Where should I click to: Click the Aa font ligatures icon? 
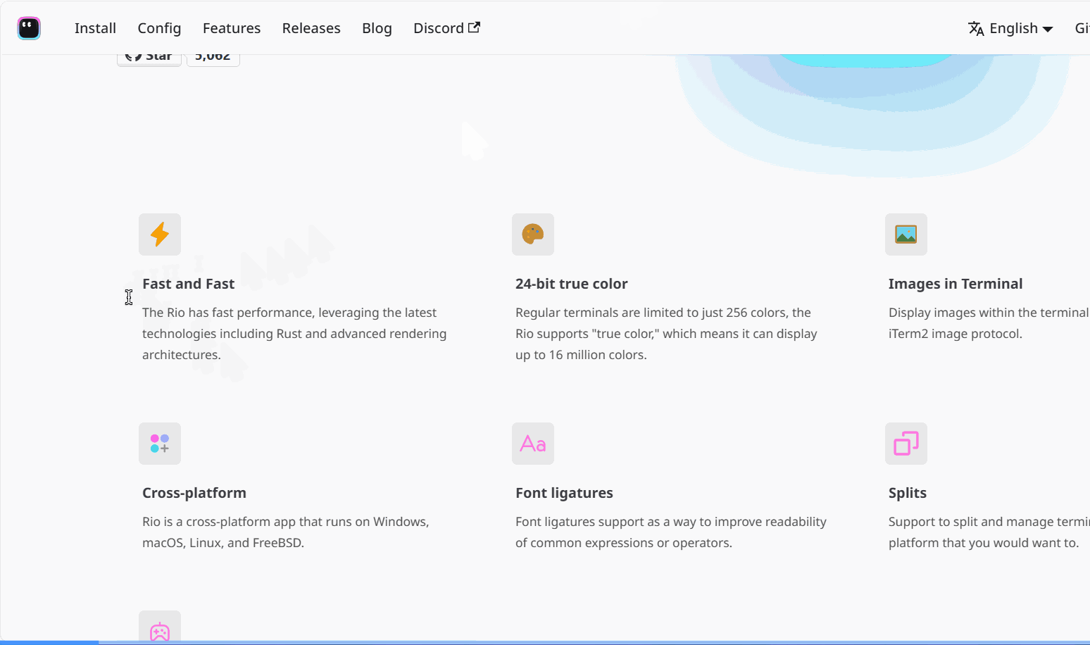pyautogui.click(x=533, y=444)
